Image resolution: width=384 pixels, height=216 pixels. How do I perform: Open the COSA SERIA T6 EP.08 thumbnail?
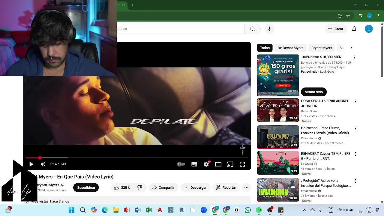(278, 110)
